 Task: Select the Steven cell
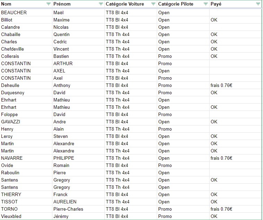(x=78, y=136)
